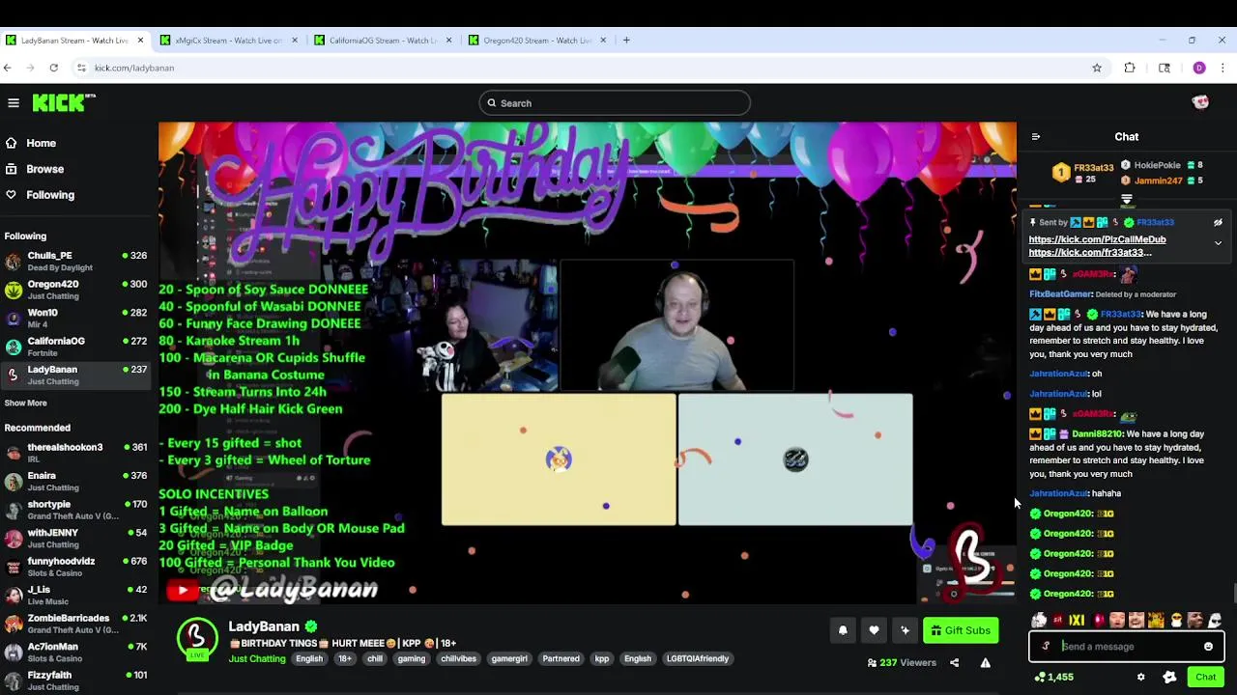Switch to CaliforniaOG Stream browser tab

[x=383, y=41]
